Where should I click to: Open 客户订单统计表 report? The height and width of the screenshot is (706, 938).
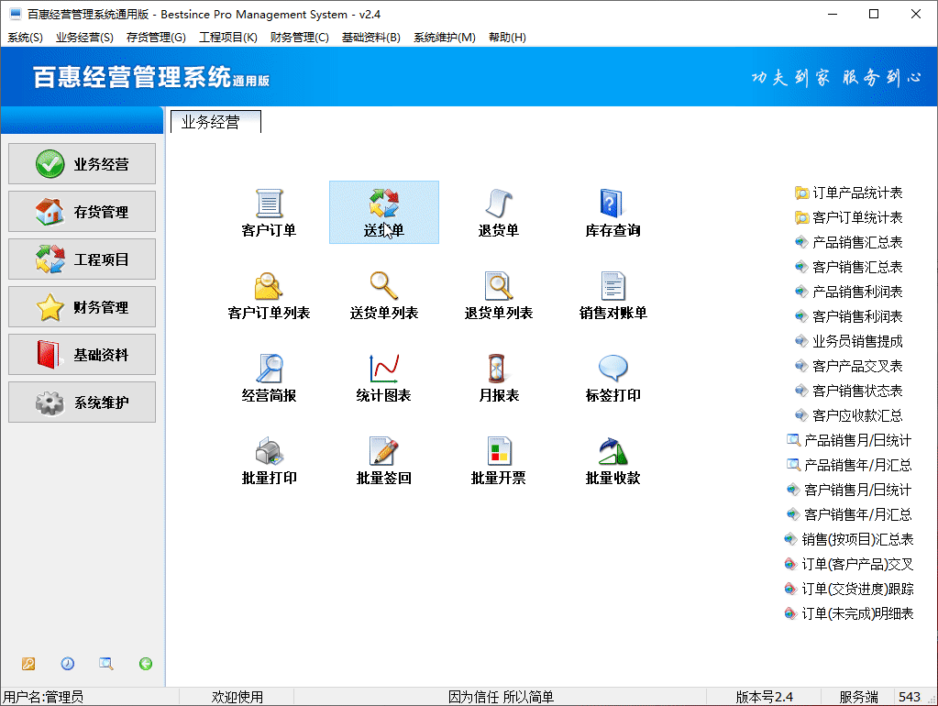point(848,217)
